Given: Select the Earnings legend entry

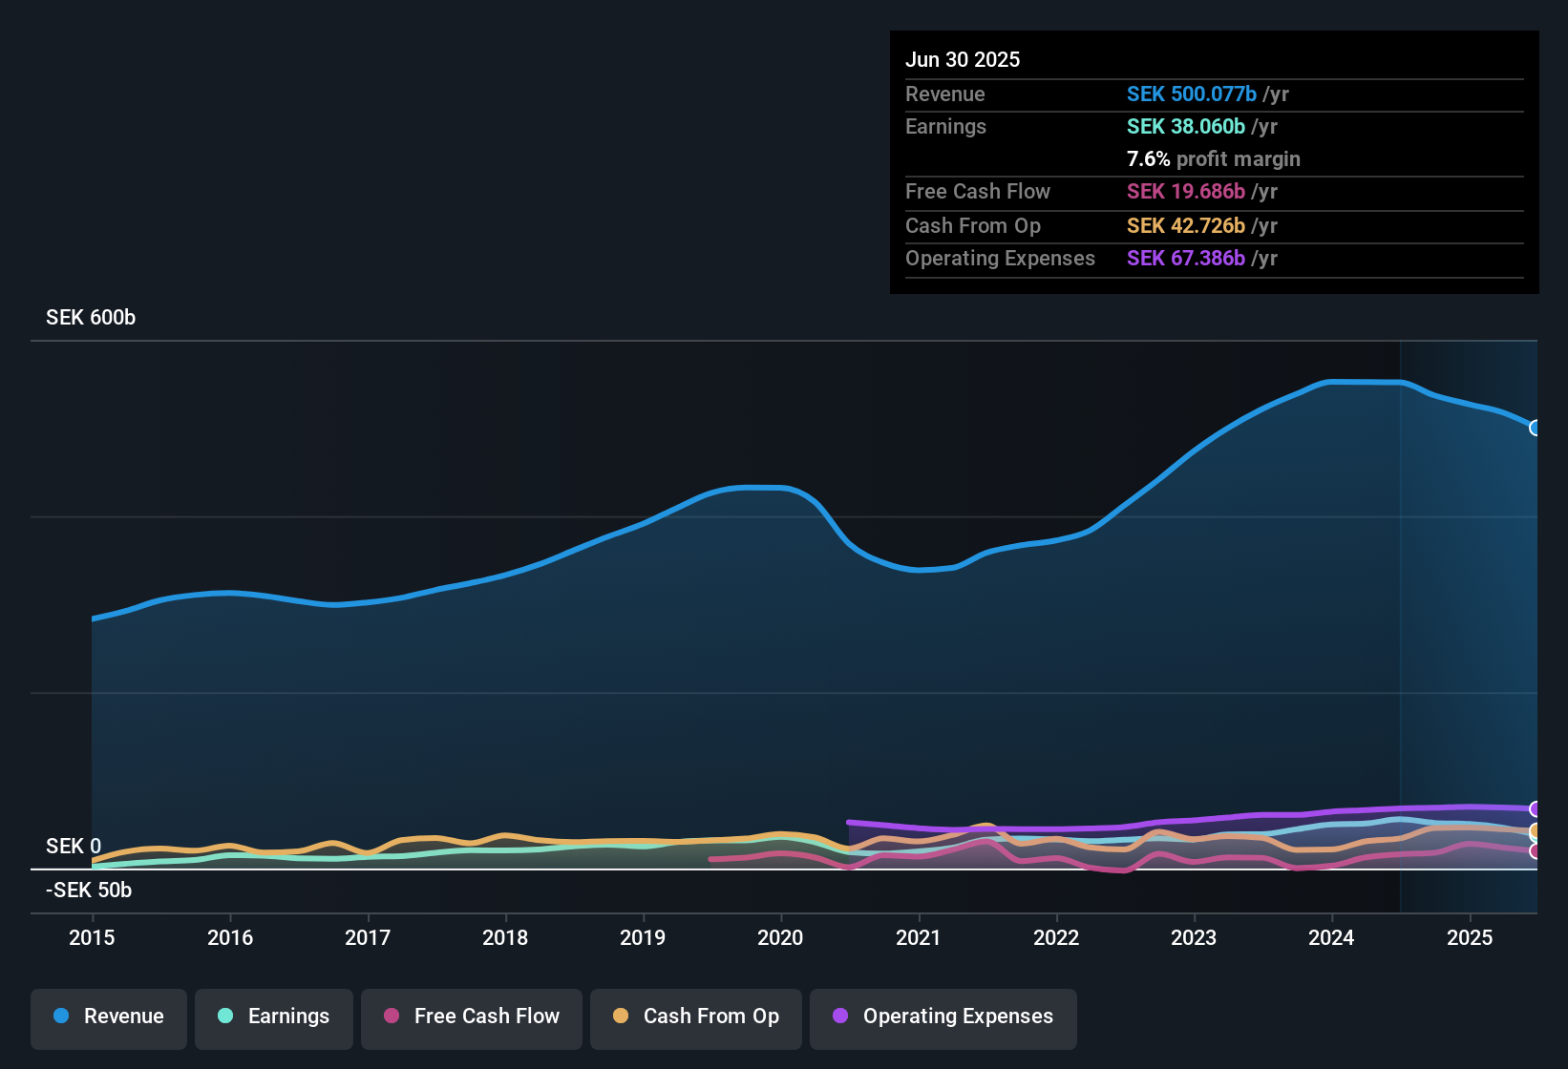Looking at the screenshot, I should pos(273,1017).
